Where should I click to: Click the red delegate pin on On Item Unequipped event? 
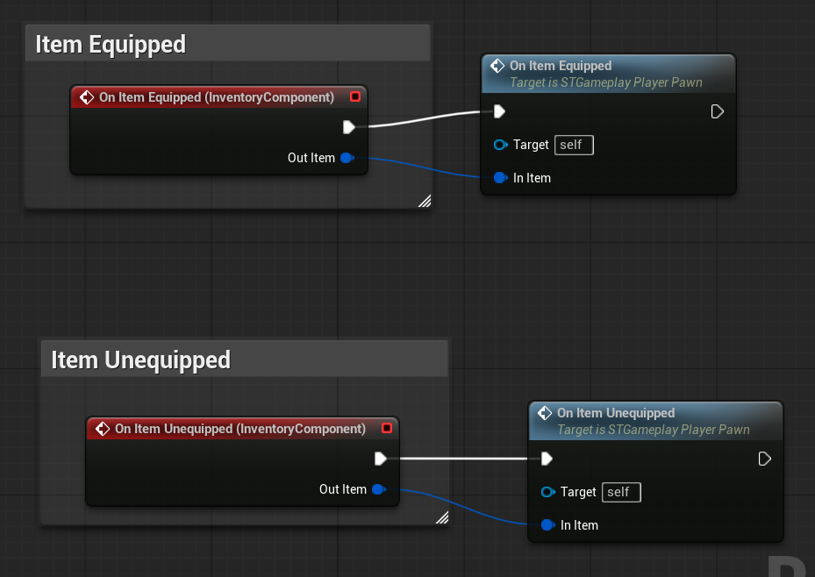[x=387, y=429]
